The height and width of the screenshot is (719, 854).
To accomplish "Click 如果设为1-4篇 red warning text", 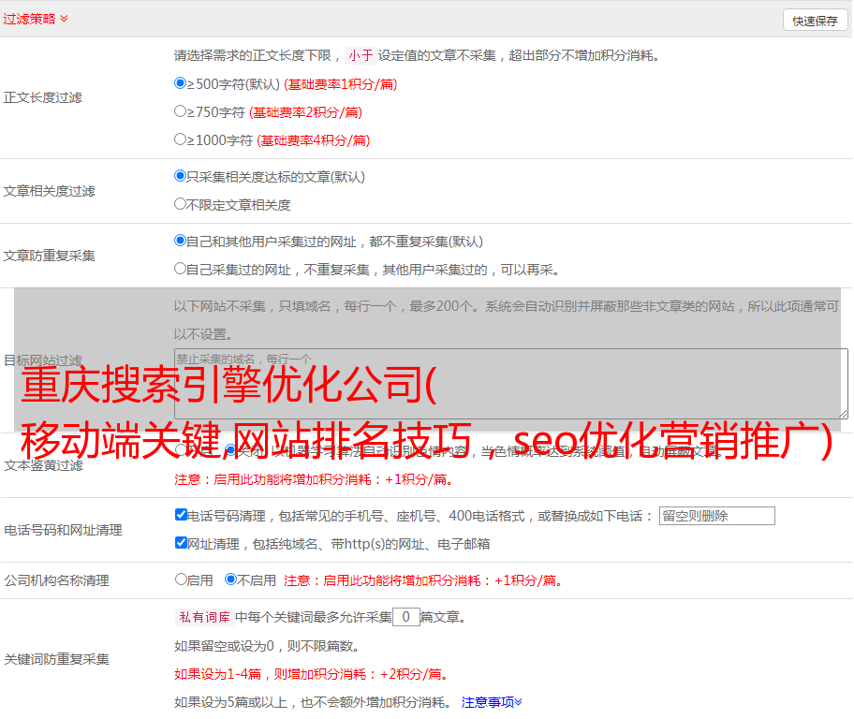I will pyautogui.click(x=312, y=674).
